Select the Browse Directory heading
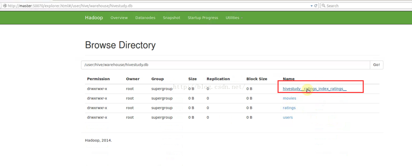 point(120,45)
